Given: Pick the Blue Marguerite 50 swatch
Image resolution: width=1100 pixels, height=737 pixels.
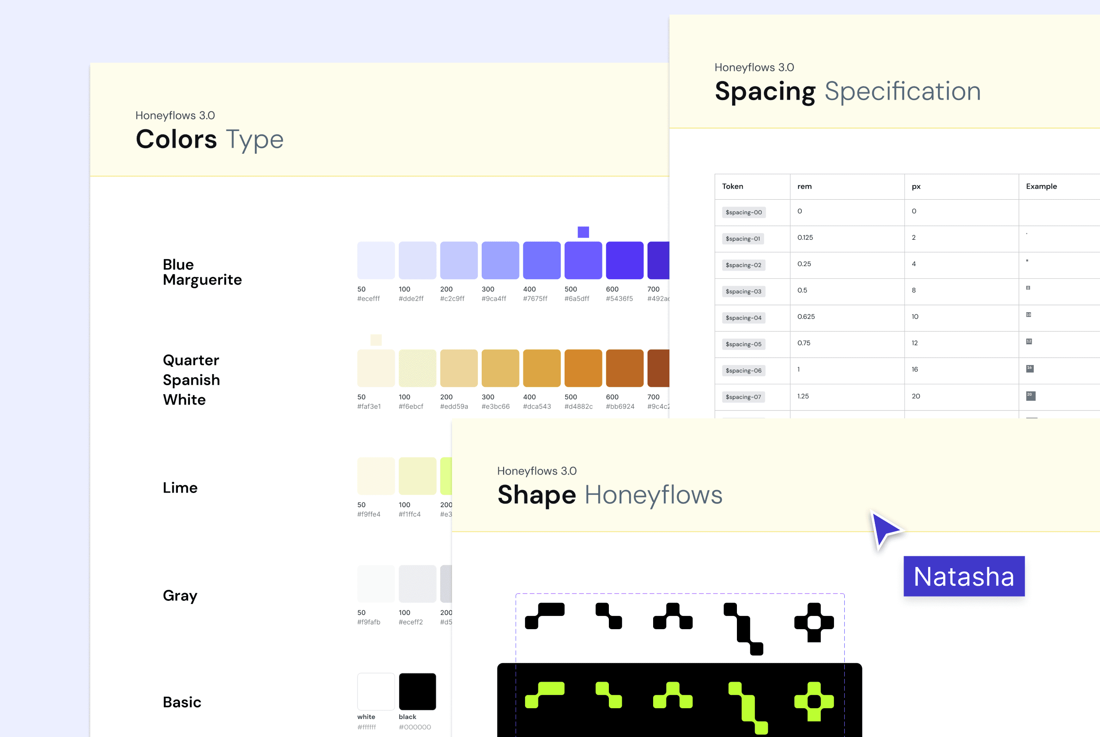Looking at the screenshot, I should pyautogui.click(x=376, y=260).
